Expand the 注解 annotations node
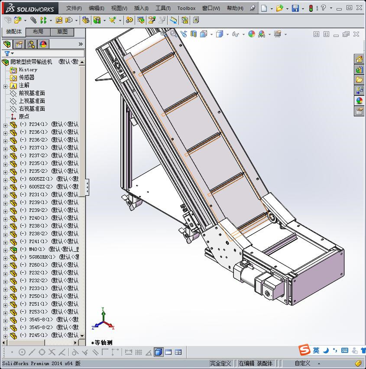Viewport: 366px width, 369px height. tap(5, 86)
